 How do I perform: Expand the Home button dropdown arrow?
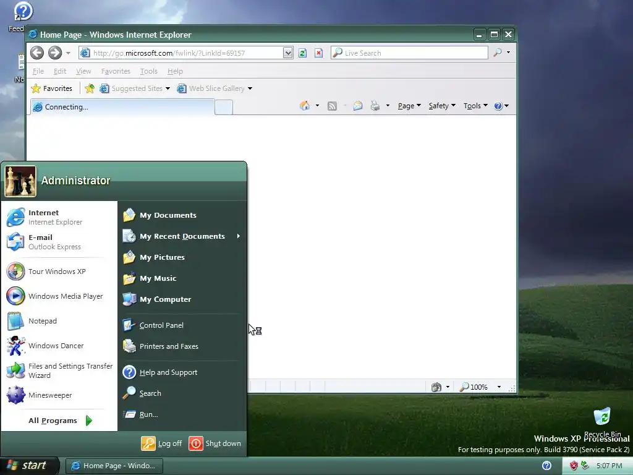(317, 106)
